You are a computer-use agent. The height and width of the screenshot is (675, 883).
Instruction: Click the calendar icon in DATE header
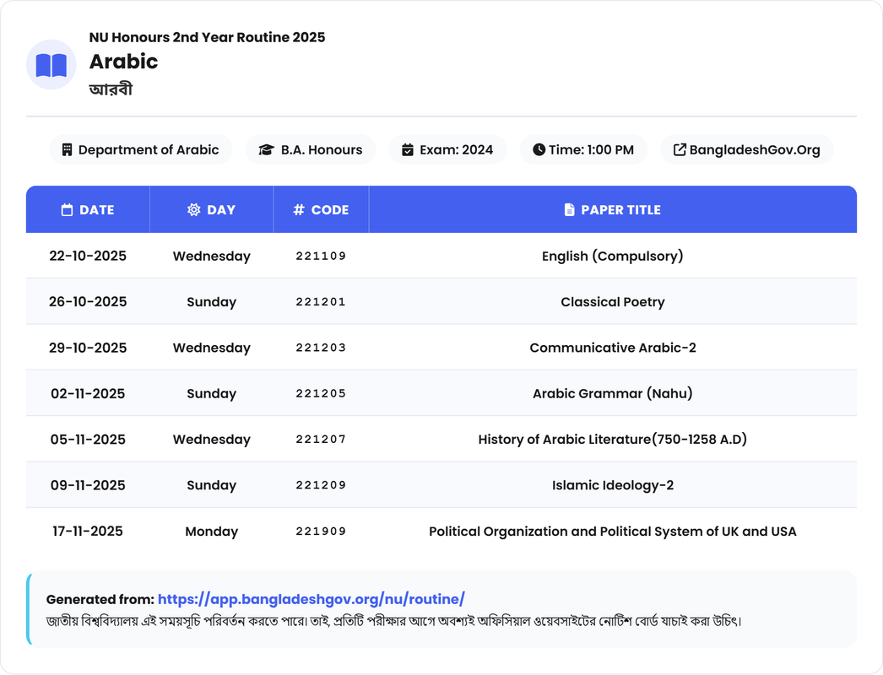click(x=68, y=210)
